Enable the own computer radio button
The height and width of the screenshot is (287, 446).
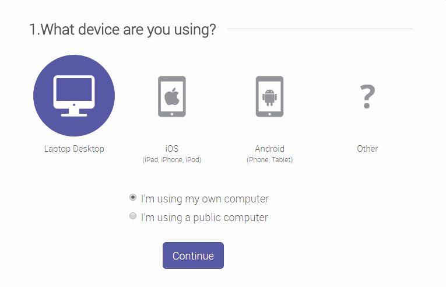pyautogui.click(x=133, y=198)
